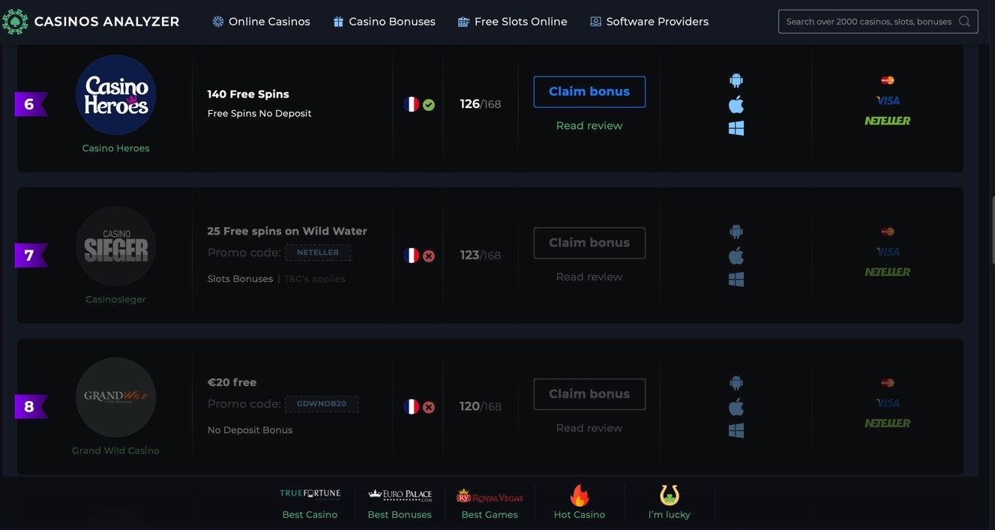
Task: Claim bonus for Grand Wild Casino
Action: click(589, 394)
